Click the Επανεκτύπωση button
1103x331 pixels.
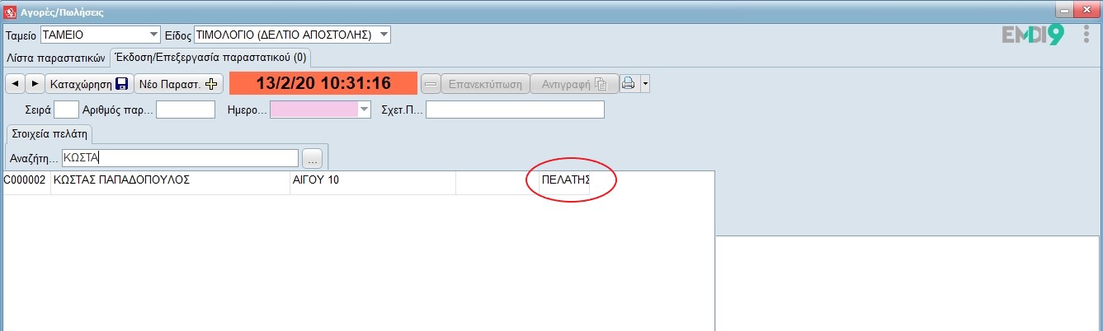(x=485, y=83)
